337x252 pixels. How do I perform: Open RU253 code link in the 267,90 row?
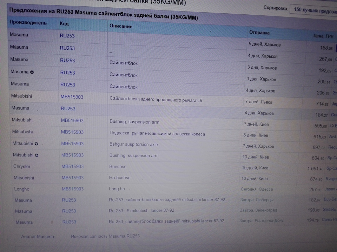point(67,48)
